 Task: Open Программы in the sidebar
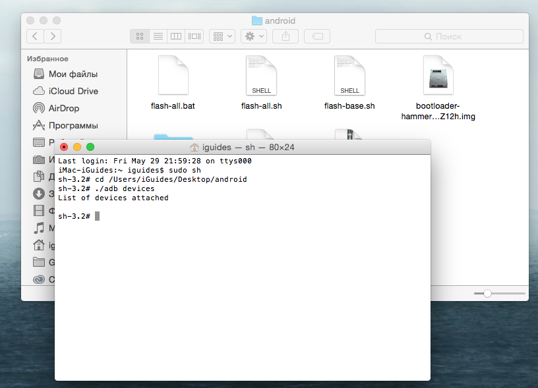click(73, 125)
